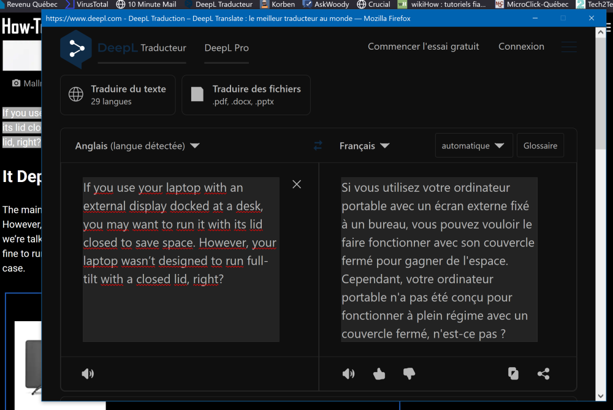The width and height of the screenshot is (613, 410).
Task: Open AskWoody bookmark
Action: tap(326, 4)
